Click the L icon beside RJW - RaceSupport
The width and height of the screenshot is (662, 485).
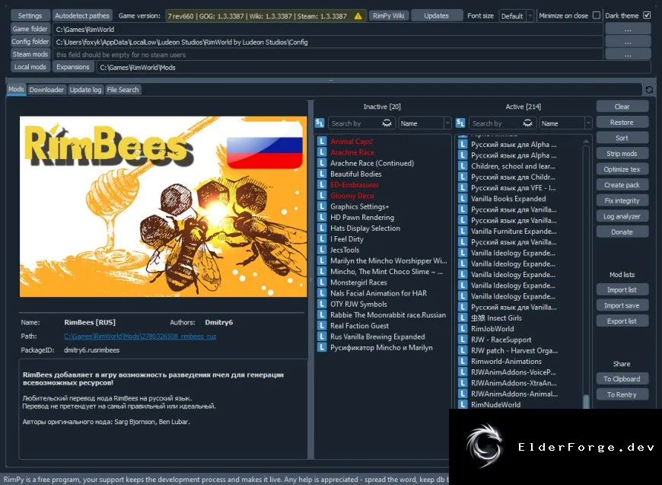coord(463,340)
